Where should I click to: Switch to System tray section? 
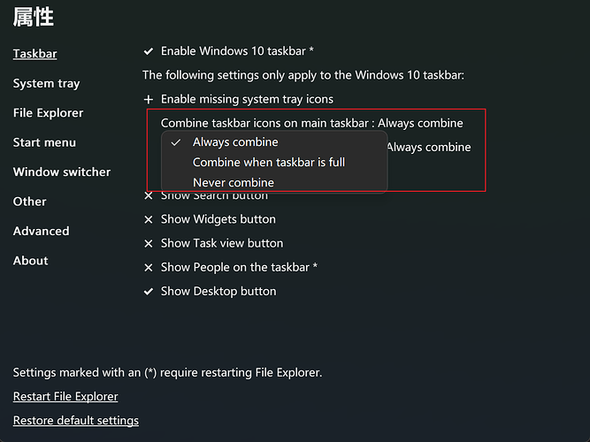(46, 83)
